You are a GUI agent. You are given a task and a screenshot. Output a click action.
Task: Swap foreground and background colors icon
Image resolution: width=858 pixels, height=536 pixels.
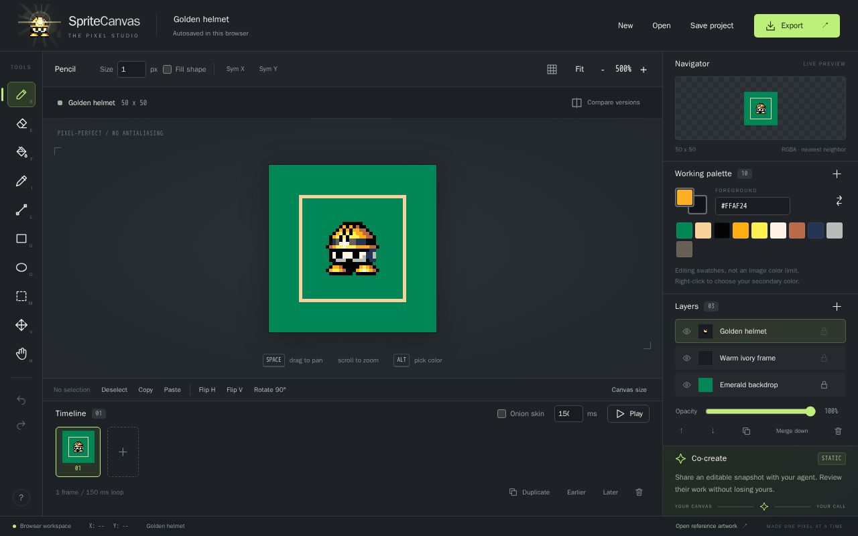pyautogui.click(x=839, y=200)
